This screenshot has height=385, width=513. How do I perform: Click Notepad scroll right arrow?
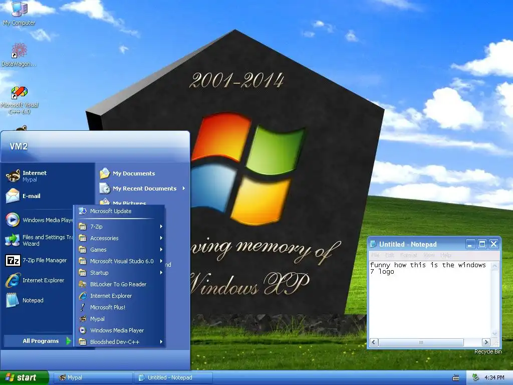tap(486, 342)
